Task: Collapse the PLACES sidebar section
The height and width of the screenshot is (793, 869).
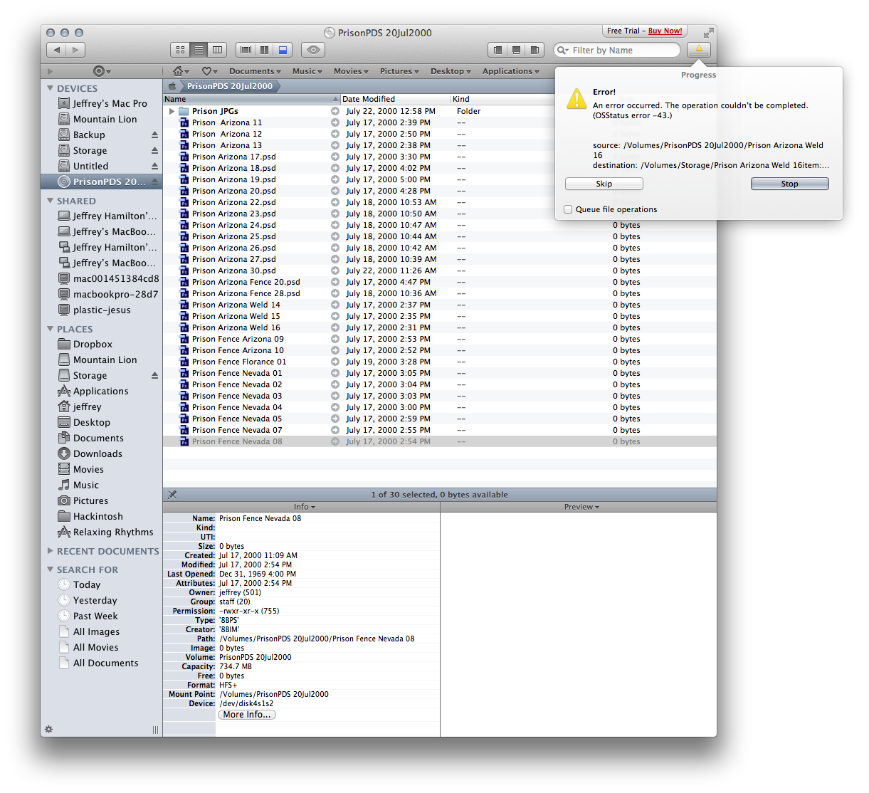Action: (x=50, y=329)
